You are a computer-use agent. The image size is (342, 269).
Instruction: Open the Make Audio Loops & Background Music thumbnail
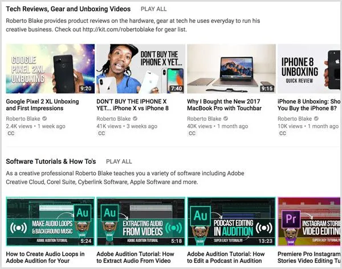[50, 222]
